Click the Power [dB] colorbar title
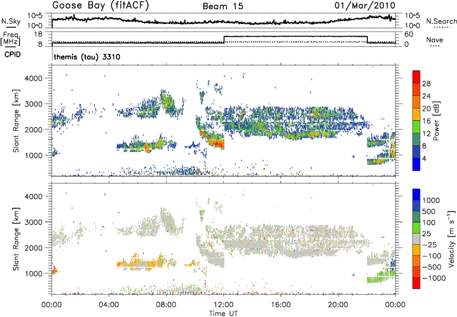Image resolution: width=457 pixels, height=317 pixels. click(436, 121)
